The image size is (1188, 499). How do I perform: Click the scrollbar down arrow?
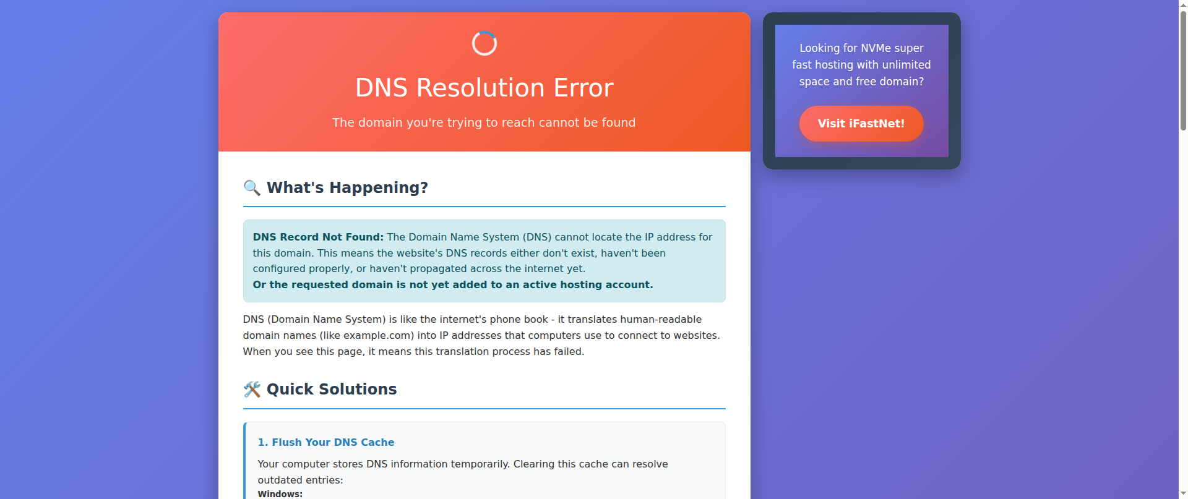1183,494
